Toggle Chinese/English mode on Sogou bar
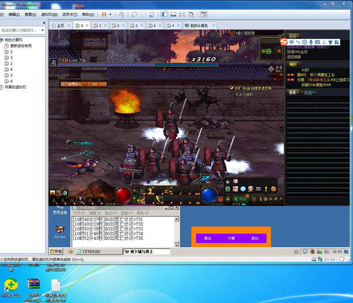The height and width of the screenshot is (303, 353). click(x=292, y=42)
